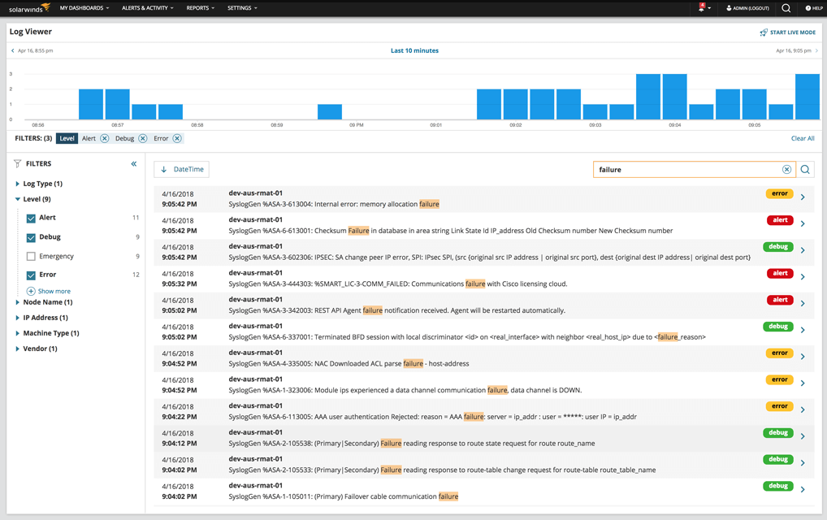Viewport: 827px width, 520px height.
Task: Open details of Module ips data channel entry
Action: (x=803, y=383)
